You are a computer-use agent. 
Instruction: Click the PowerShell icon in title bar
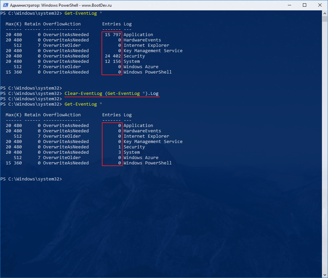[5, 5]
